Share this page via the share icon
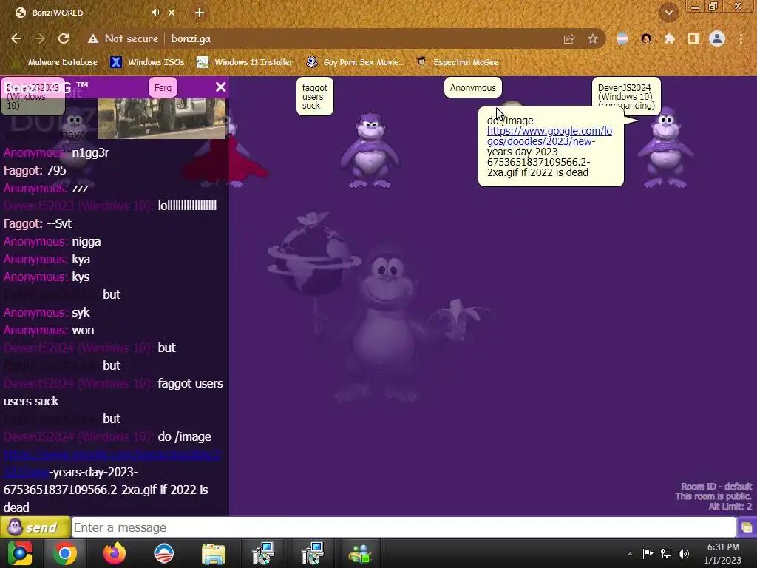This screenshot has height=568, width=757. (x=569, y=39)
